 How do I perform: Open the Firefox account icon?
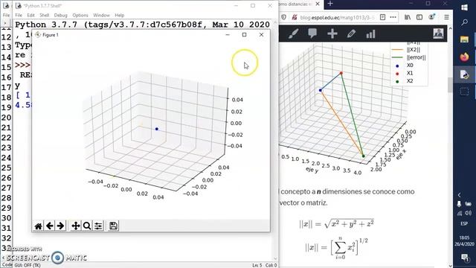pos(431,17)
